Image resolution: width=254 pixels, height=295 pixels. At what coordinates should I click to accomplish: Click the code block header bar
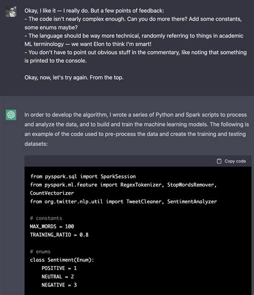click(138, 161)
